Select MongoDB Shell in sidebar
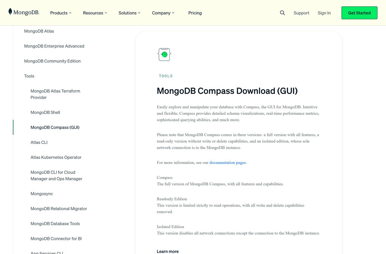Image resolution: width=386 pixels, height=254 pixels. [x=45, y=112]
